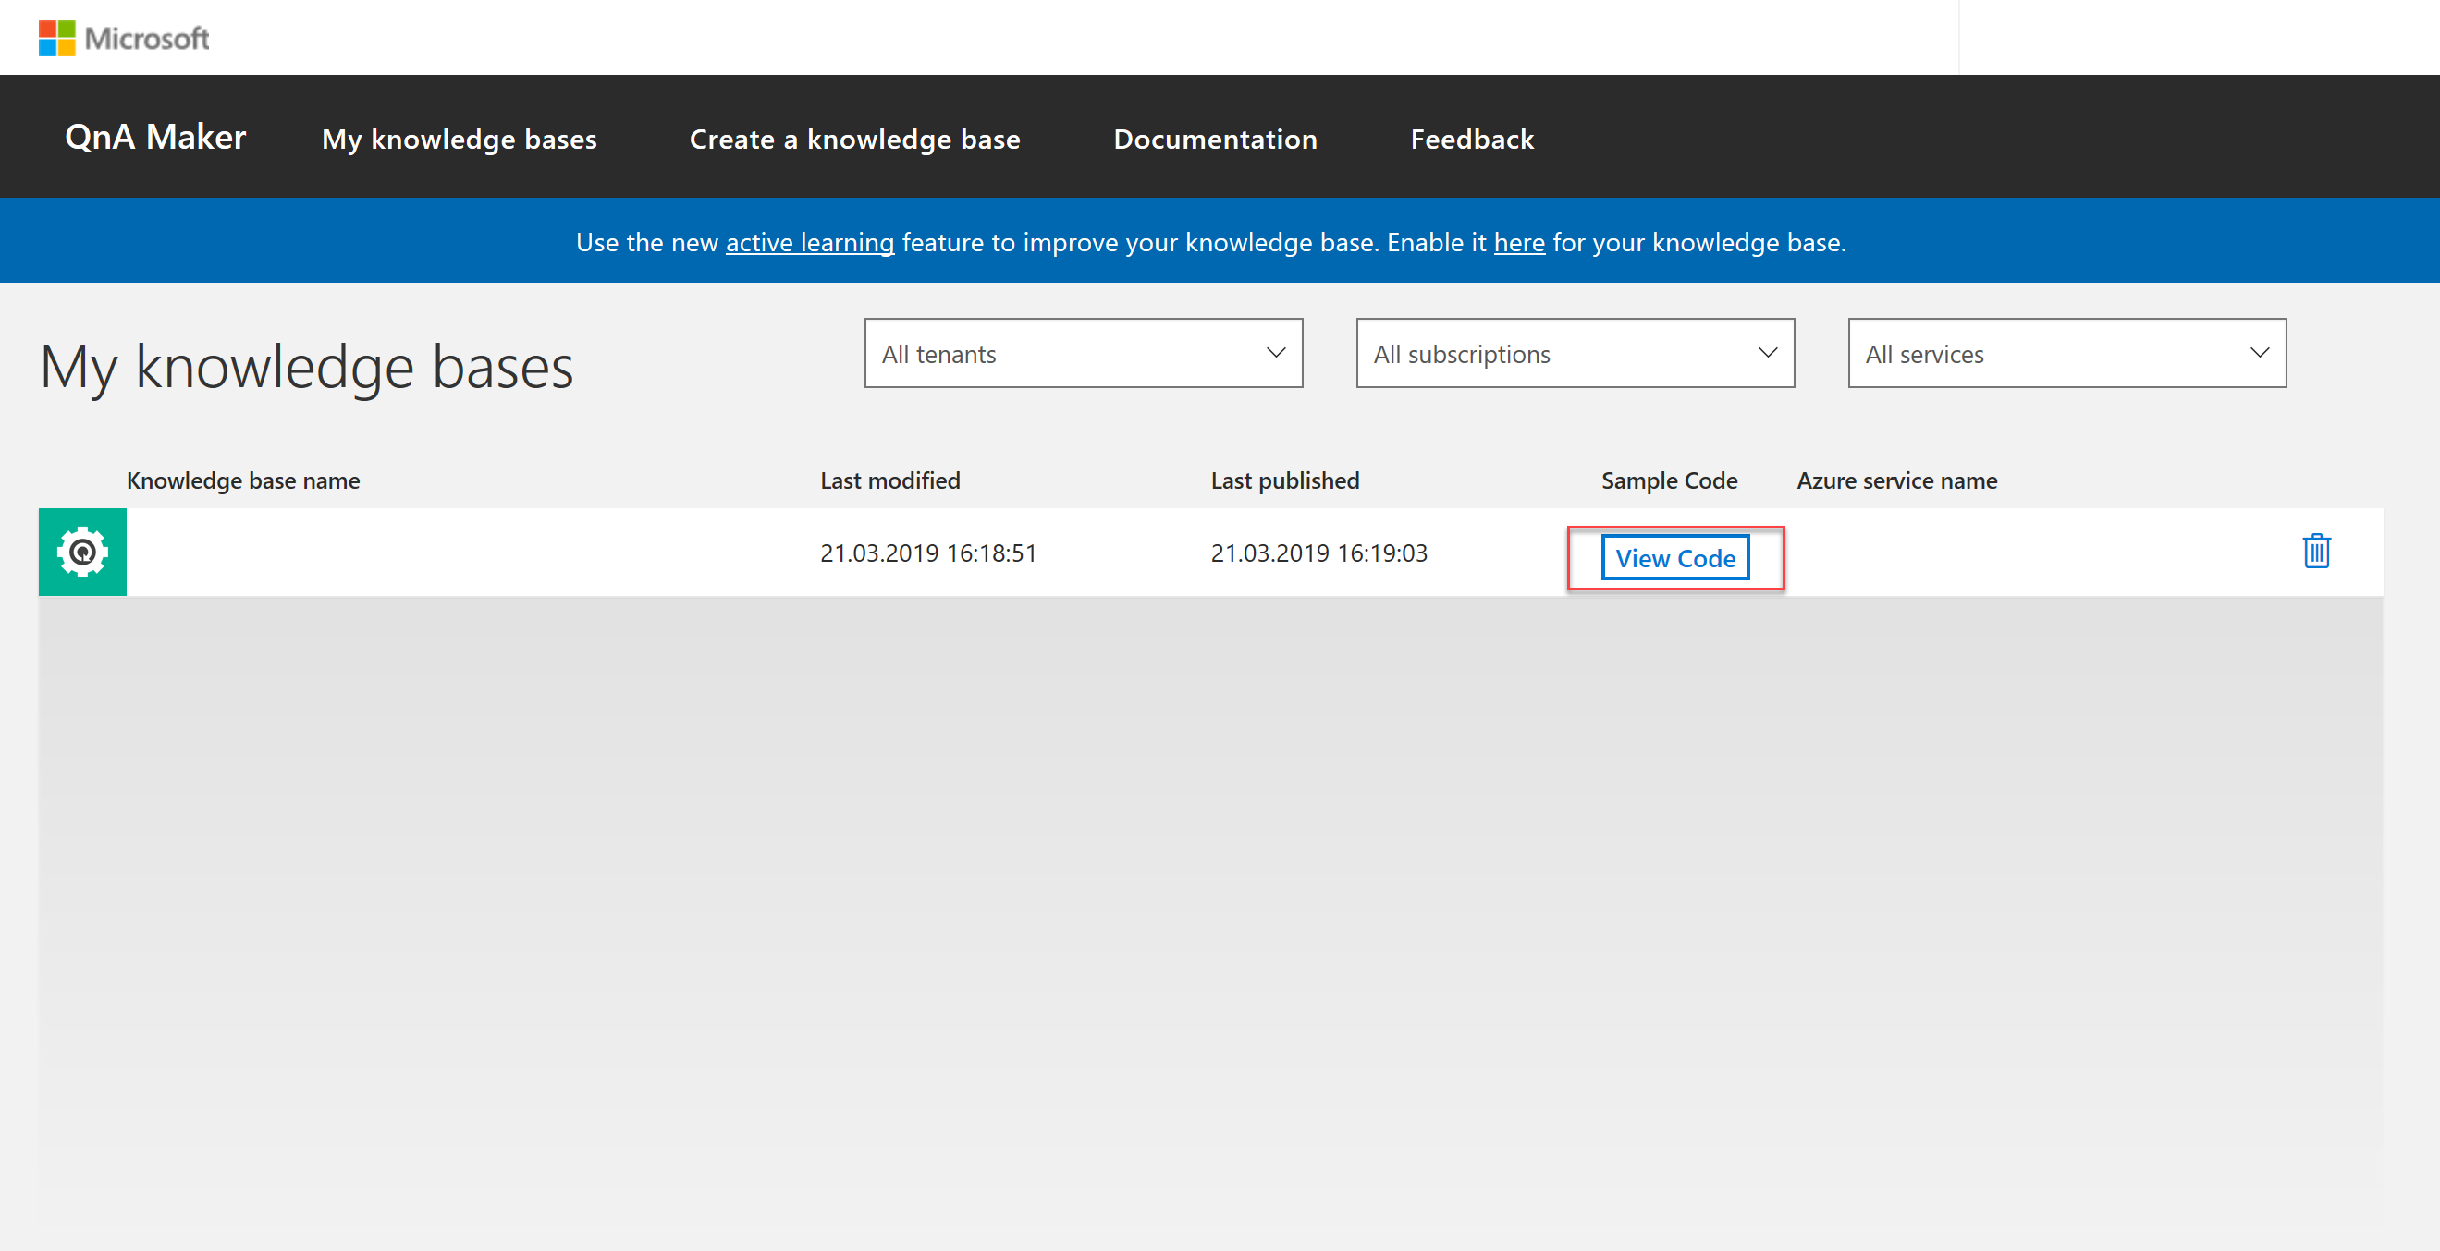
Task: Follow the active learning link
Action: [x=809, y=242]
